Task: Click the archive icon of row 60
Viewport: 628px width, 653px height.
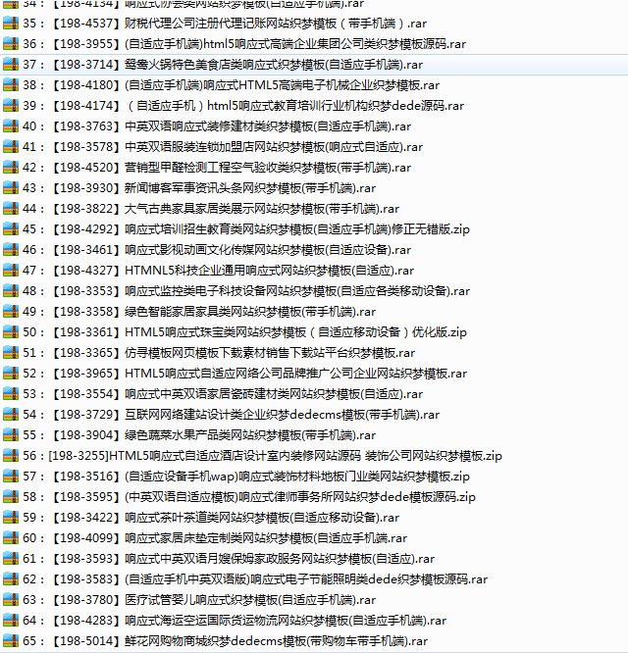Action: pos(11,538)
